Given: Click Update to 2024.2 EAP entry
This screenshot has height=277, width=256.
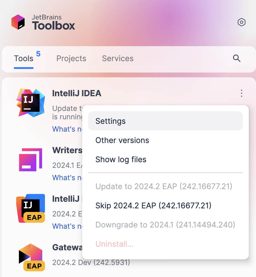Looking at the screenshot, I should pyautogui.click(x=164, y=186).
